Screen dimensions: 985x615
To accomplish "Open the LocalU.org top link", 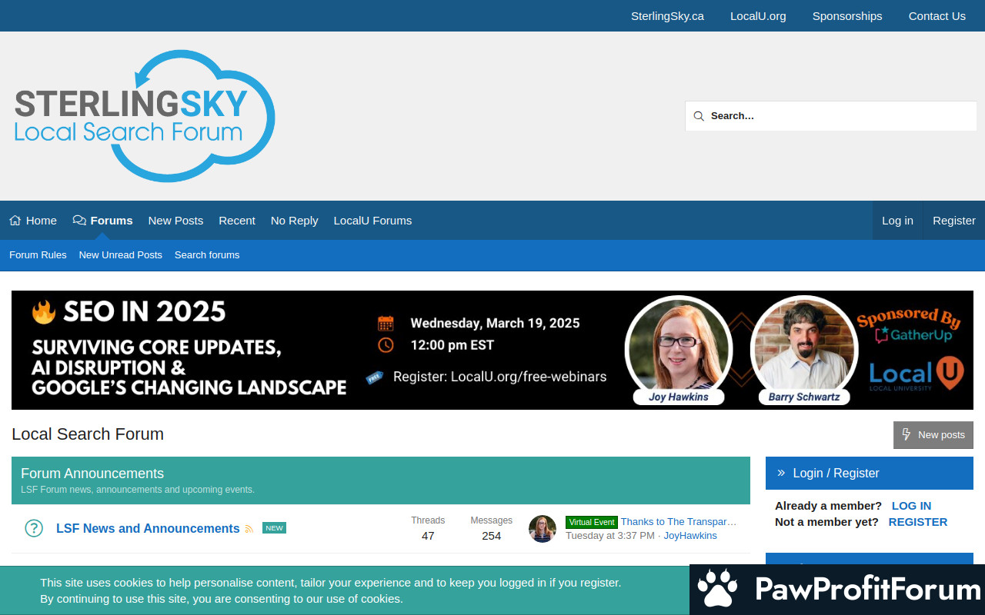I will tap(758, 16).
